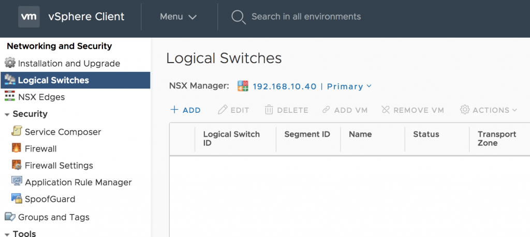Click the NSX Manager colored icon
530x237 pixels.
click(243, 86)
